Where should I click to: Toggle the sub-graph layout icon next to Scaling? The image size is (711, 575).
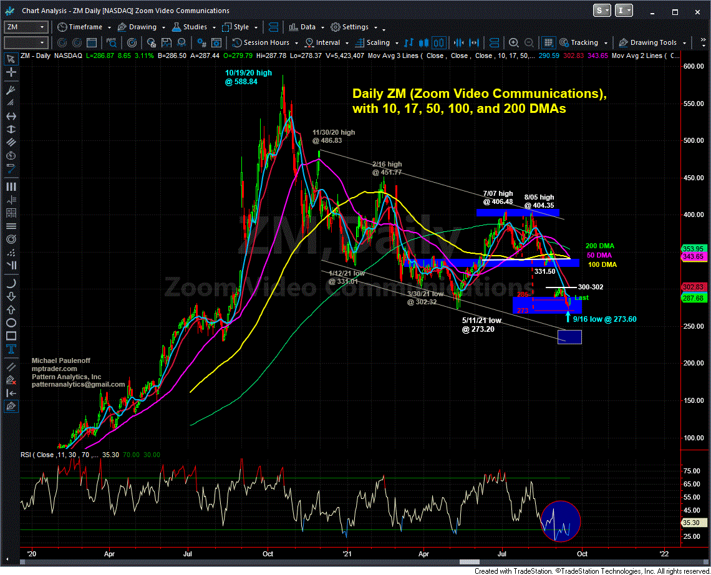click(x=494, y=42)
